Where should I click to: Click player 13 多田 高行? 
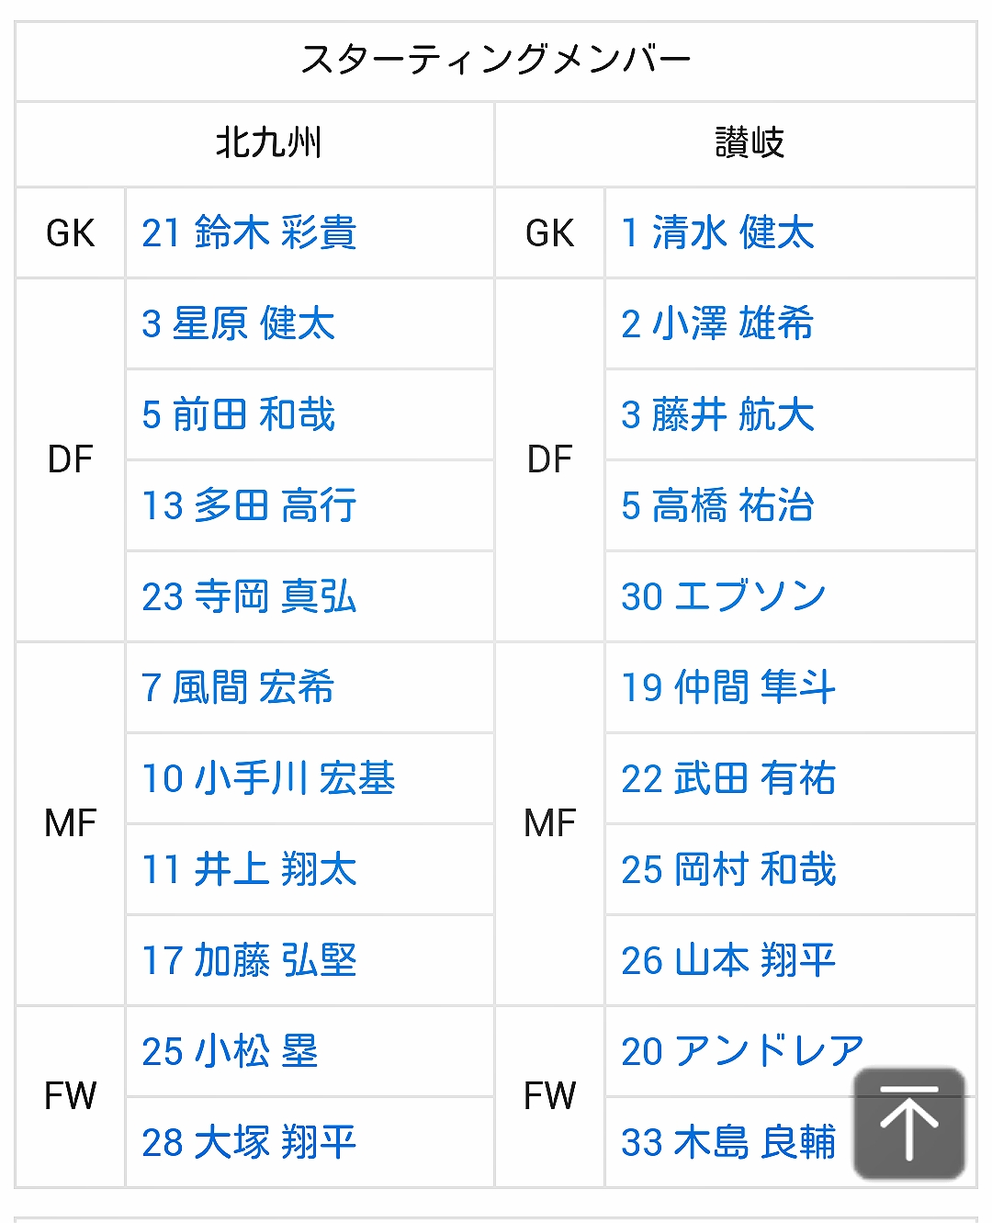[x=249, y=505]
